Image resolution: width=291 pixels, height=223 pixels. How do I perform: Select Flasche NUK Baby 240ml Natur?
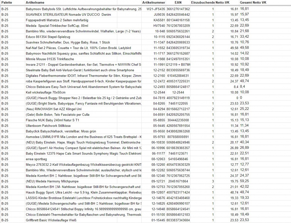click(x=52, y=120)
